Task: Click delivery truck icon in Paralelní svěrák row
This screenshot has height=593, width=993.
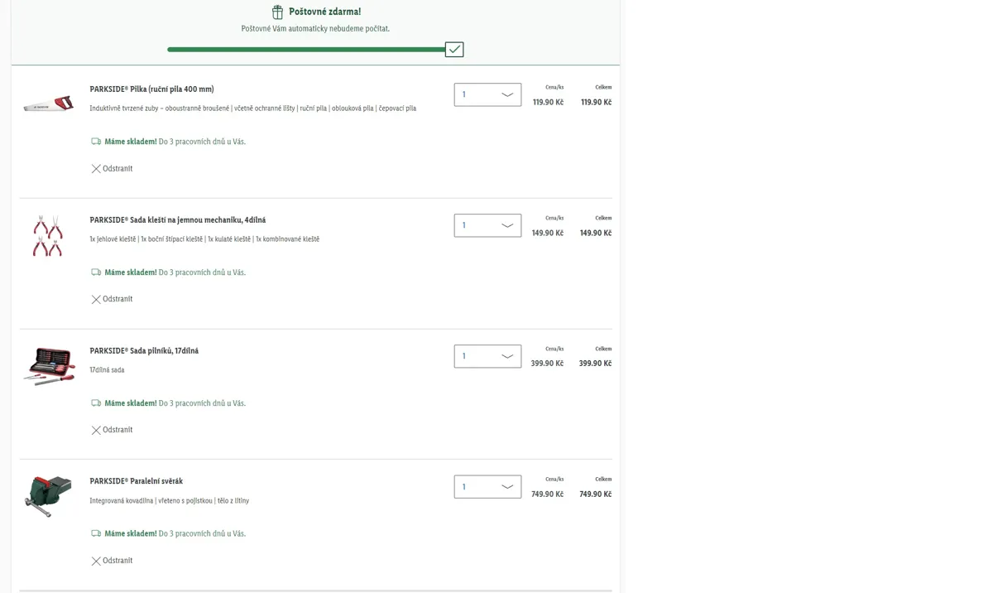Action: pos(96,534)
